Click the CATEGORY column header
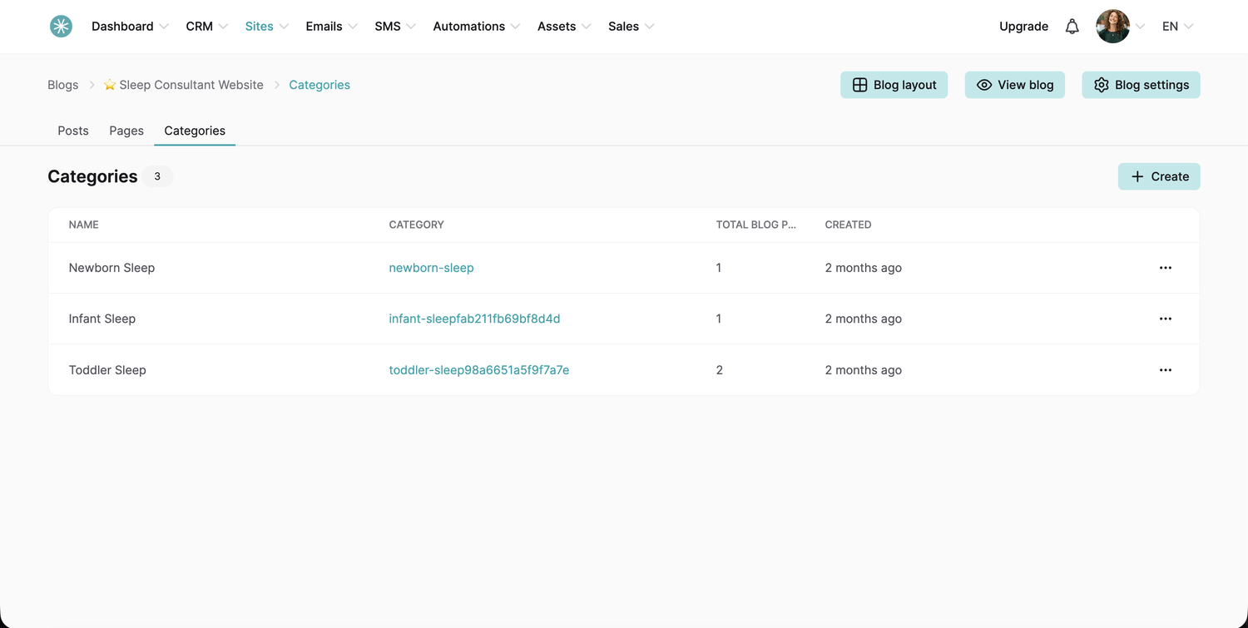This screenshot has height=628, width=1248. point(417,225)
